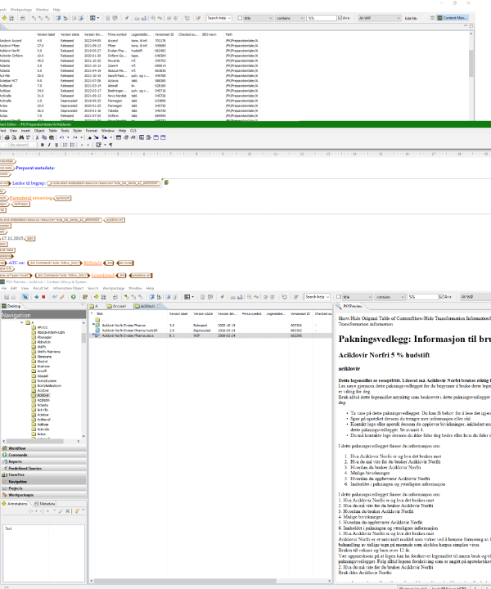Open the Aciklovir tab in content browser
The height and width of the screenshot is (589, 491).
click(x=146, y=304)
